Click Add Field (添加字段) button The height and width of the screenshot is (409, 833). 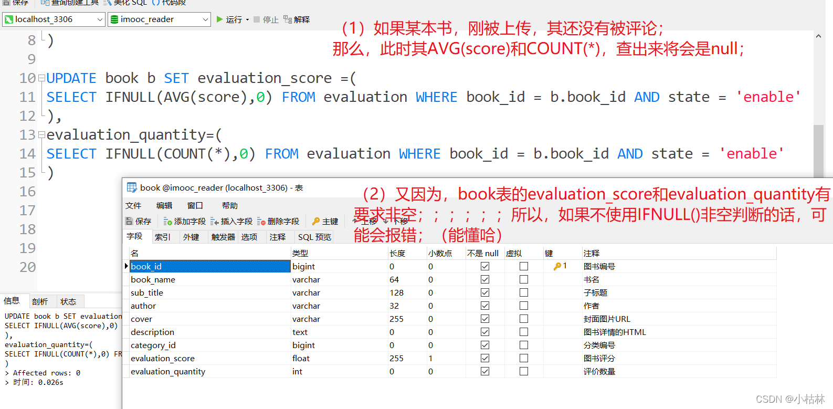pyautogui.click(x=184, y=222)
